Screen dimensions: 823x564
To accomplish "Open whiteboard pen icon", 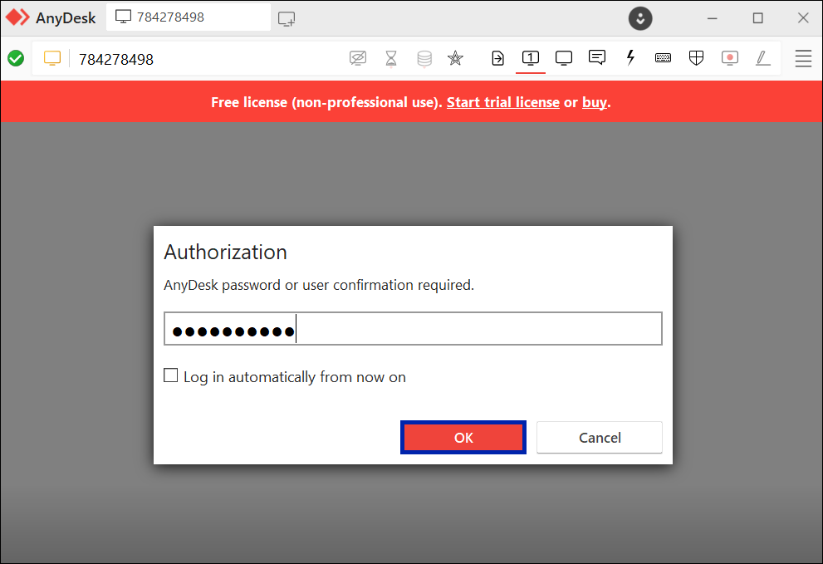I will pyautogui.click(x=762, y=58).
